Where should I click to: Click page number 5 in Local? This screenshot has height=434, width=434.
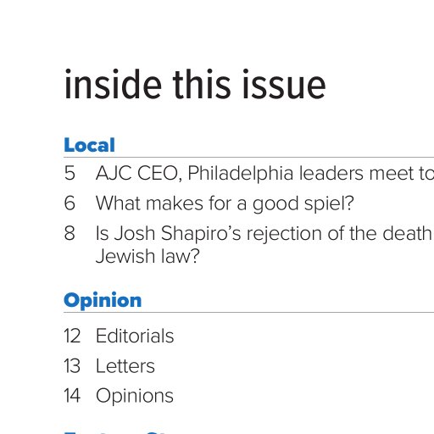[70, 173]
